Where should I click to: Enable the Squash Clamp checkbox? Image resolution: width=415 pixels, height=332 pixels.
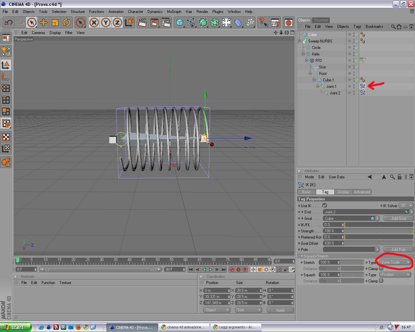pyautogui.click(x=381, y=281)
